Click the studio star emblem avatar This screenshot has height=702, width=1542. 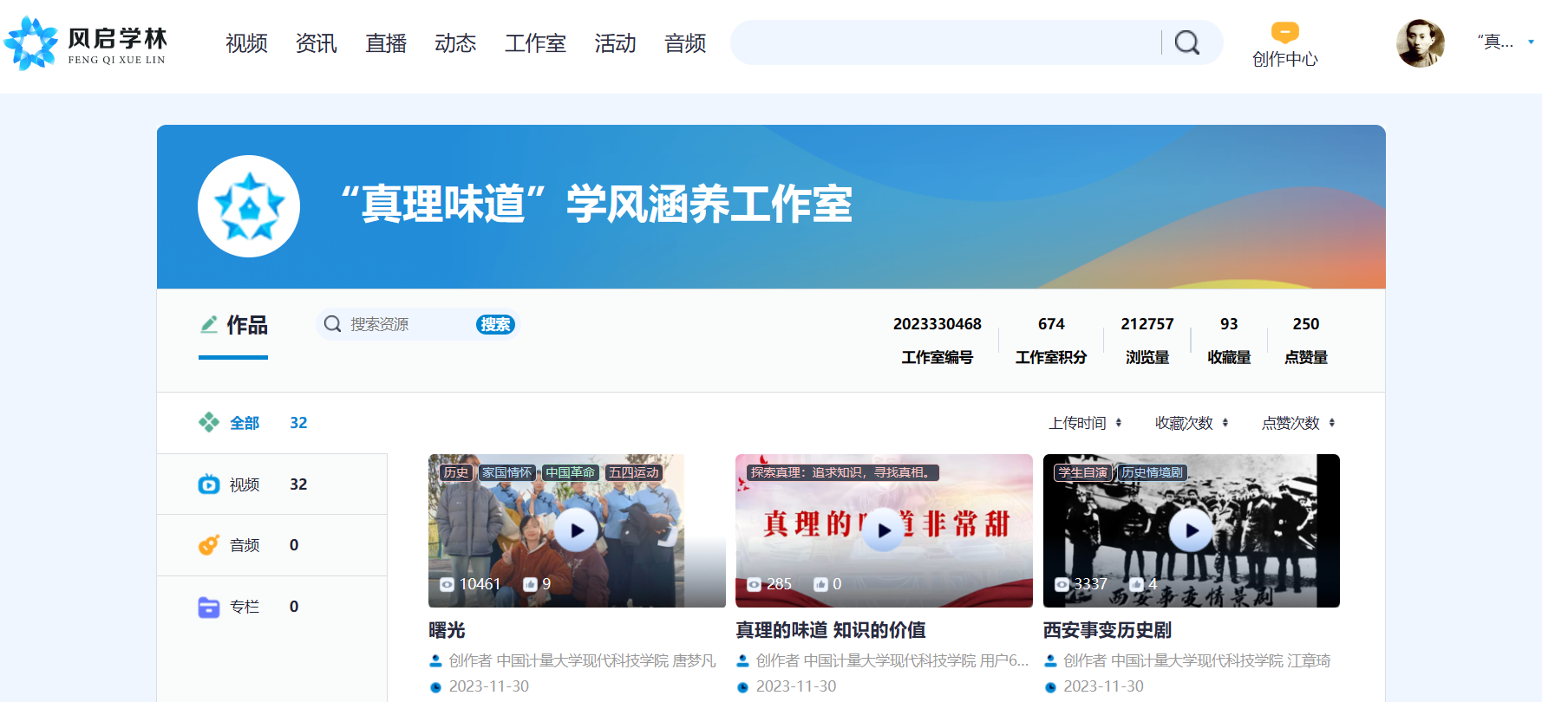[249, 206]
